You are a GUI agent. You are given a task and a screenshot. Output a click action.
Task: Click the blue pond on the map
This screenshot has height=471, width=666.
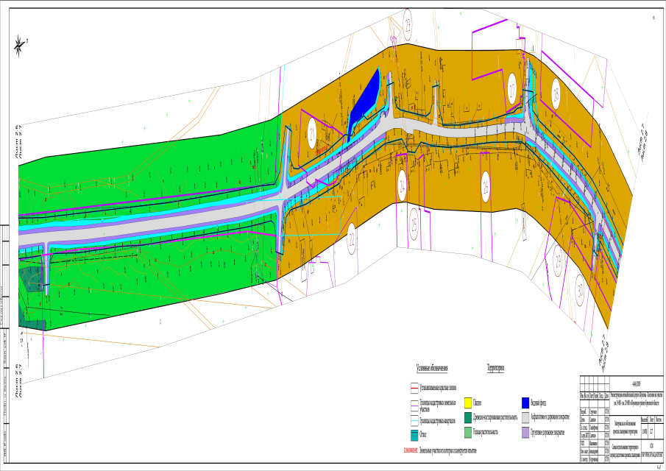(x=364, y=103)
